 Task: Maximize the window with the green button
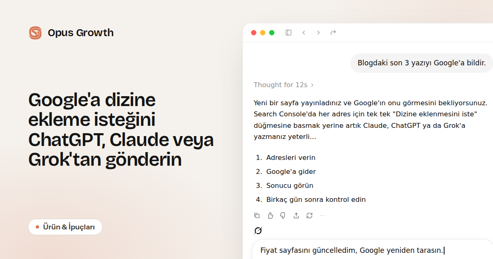click(272, 32)
